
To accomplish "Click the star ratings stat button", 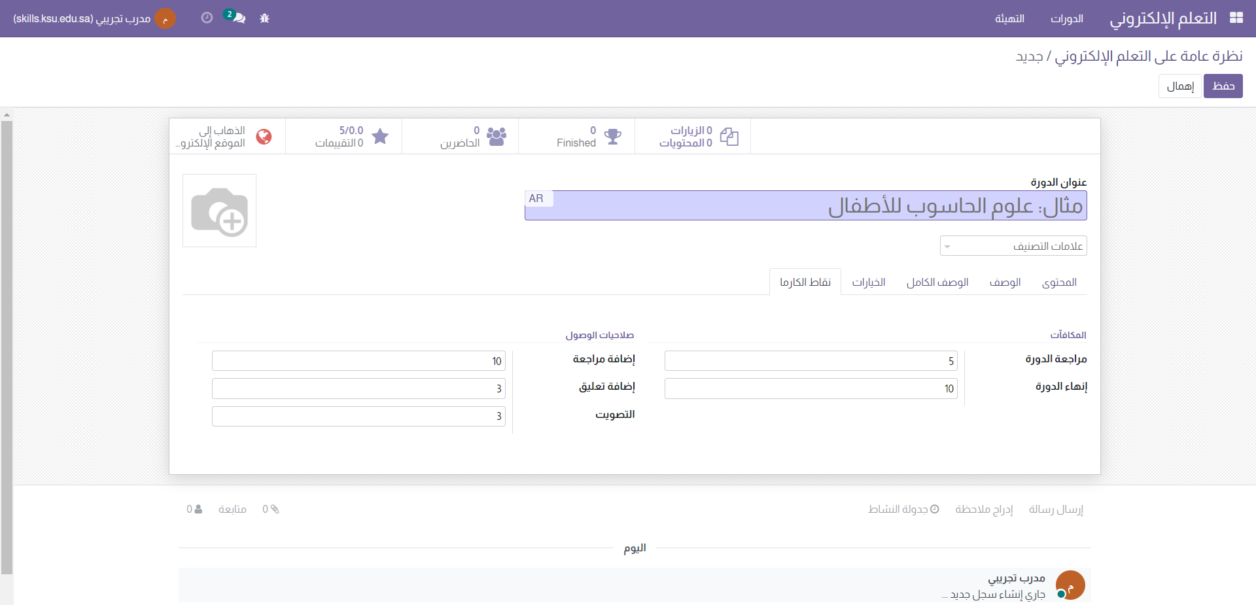I will click(380, 137).
